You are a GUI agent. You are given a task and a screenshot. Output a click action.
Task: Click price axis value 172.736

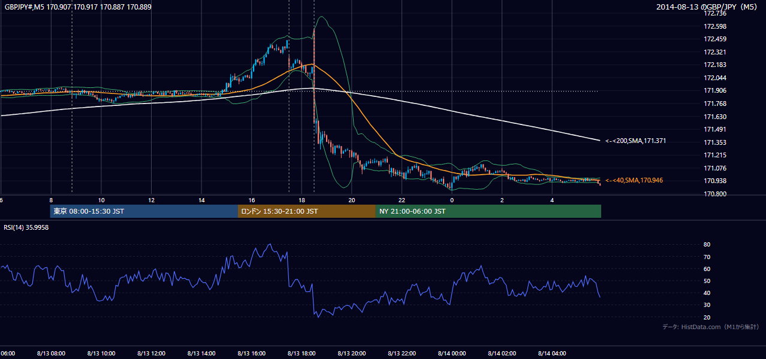[715, 13]
